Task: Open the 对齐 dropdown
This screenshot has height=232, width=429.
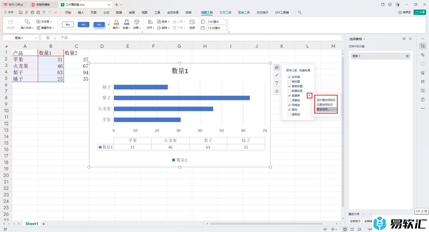Action: pyautogui.click(x=150, y=28)
